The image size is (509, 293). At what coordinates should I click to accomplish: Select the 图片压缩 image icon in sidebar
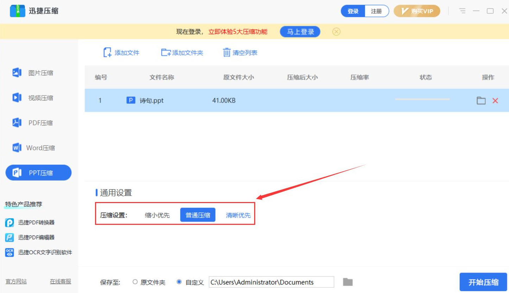[x=17, y=73]
